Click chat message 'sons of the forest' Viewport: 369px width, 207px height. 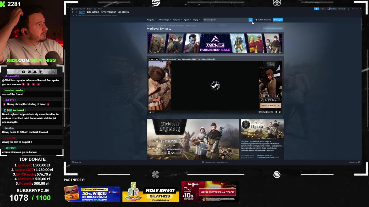tap(12, 94)
